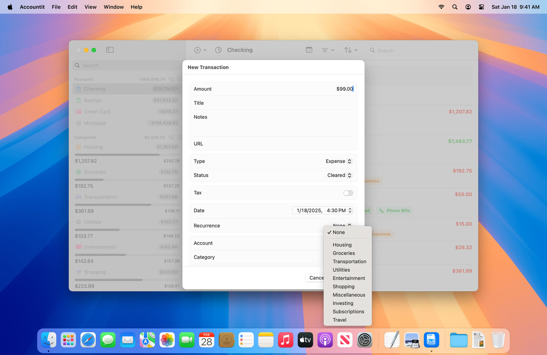Toggle the Tax switch on
This screenshot has width=547, height=355.
coord(348,193)
